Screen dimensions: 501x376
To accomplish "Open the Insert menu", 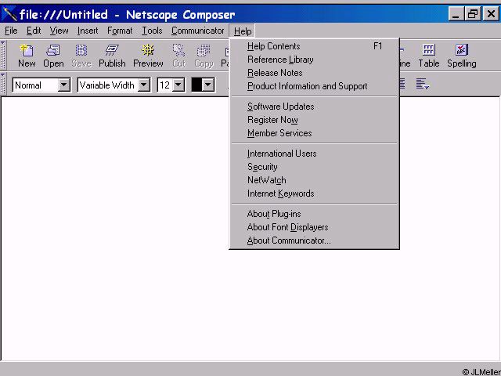I will (x=88, y=31).
